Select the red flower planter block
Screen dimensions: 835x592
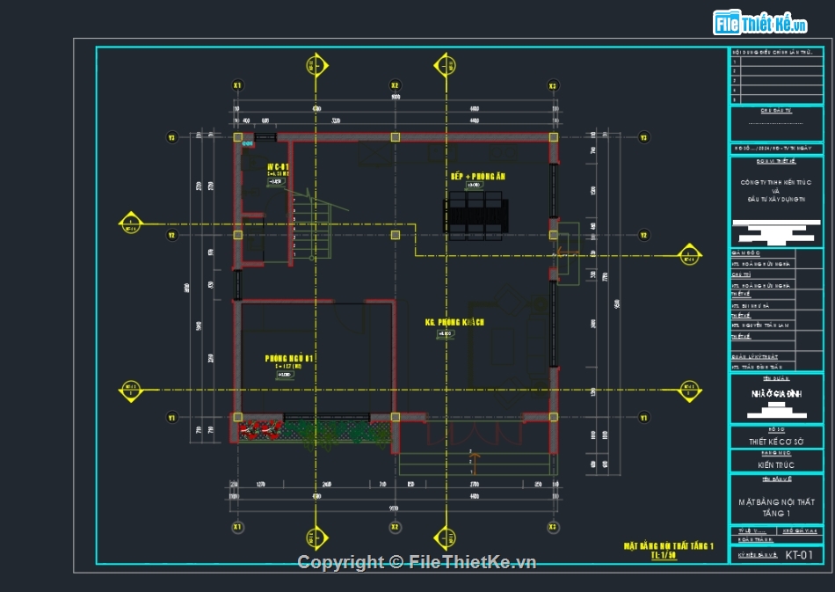pos(260,430)
